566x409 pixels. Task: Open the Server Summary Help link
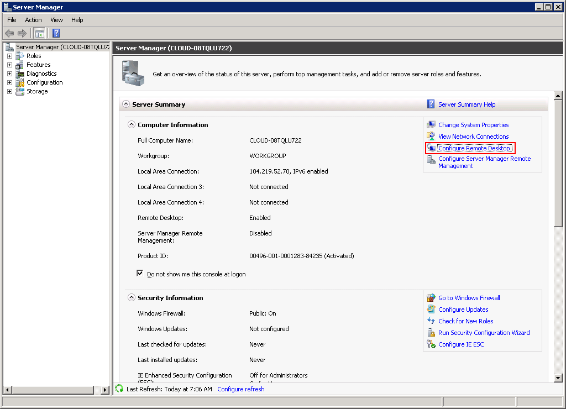click(x=467, y=104)
